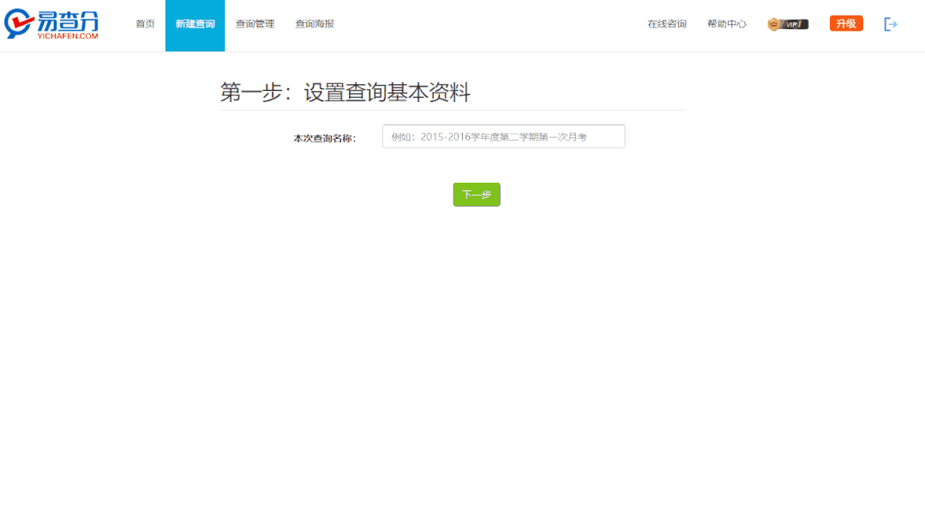Viewport: 925px width, 524px height.
Task: Visit the 帮助中心 help center
Action: click(x=727, y=24)
